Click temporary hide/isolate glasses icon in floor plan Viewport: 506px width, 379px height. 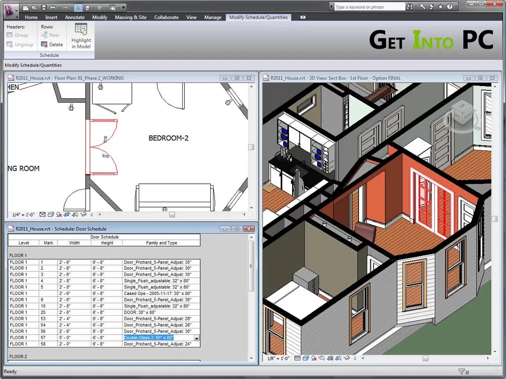pos(83,215)
